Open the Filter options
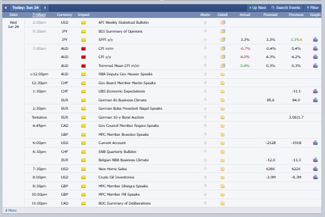The image size is (325, 217). click(x=313, y=8)
